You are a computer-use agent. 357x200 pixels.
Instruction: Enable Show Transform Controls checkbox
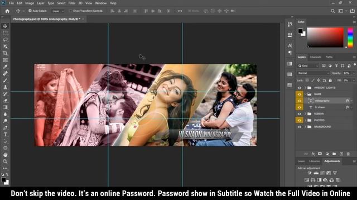(71, 11)
